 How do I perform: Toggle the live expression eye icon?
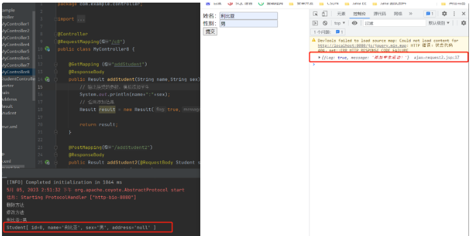pyautogui.click(x=355, y=23)
